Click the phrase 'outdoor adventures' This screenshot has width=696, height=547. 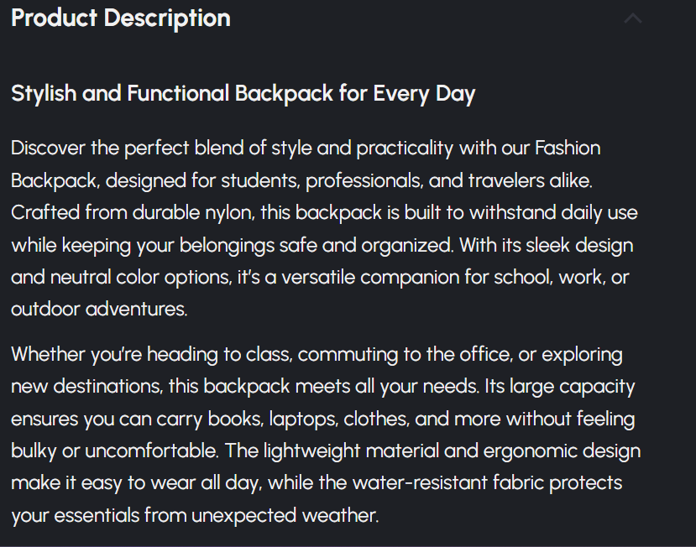97,310
